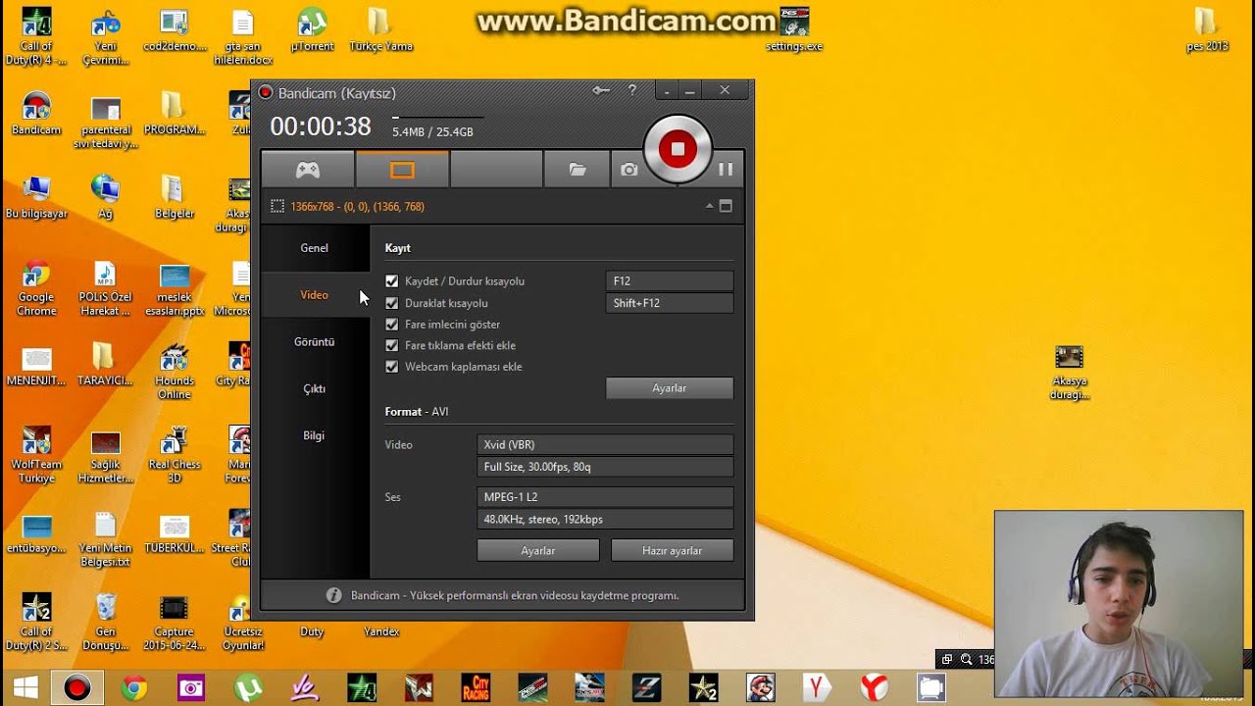This screenshot has width=1255, height=706.
Task: Toggle Fare tıklama efekti ekle
Action: pos(392,345)
